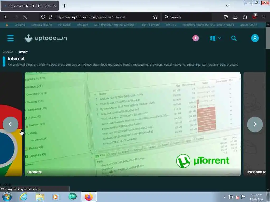Select the Firefox taskbar button
Screen dimensions: 270x202
pos(89,197)
